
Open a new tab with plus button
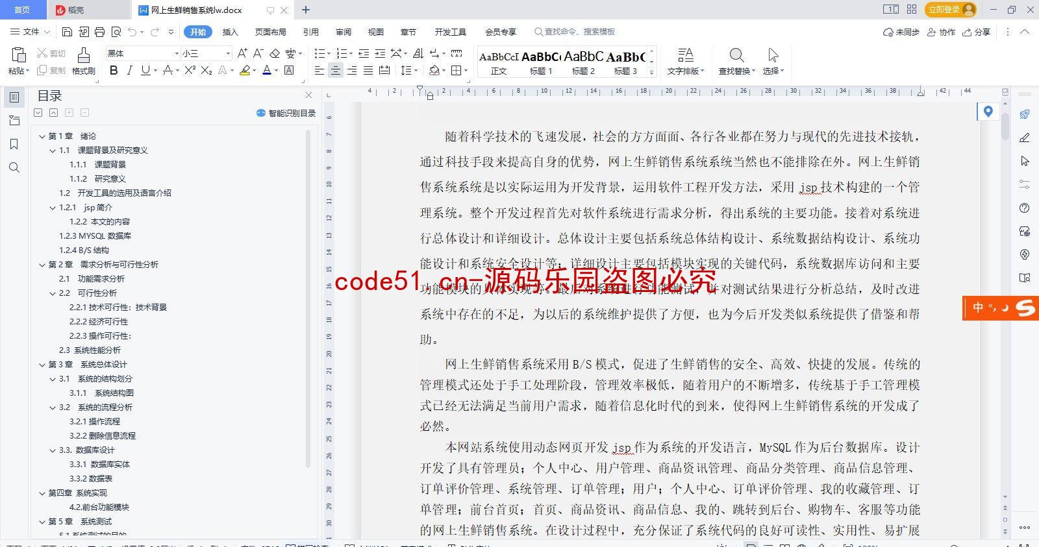[306, 10]
